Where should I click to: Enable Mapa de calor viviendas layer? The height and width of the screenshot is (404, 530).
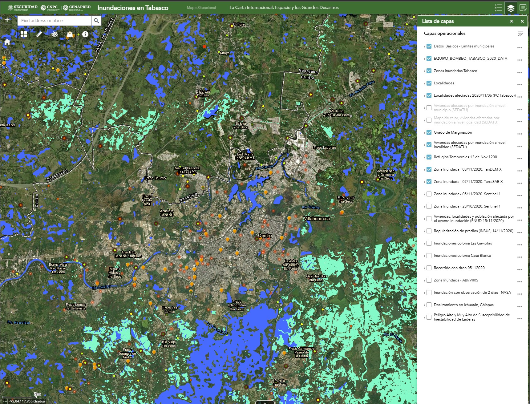click(x=429, y=120)
